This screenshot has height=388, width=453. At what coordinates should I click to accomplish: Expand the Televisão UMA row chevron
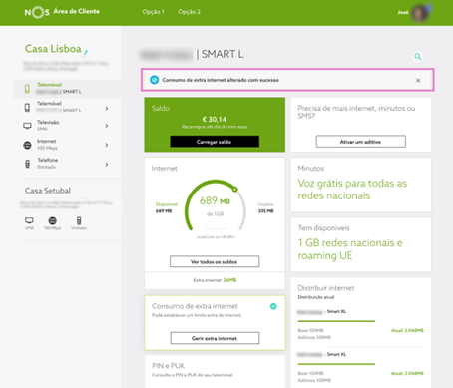click(x=107, y=126)
